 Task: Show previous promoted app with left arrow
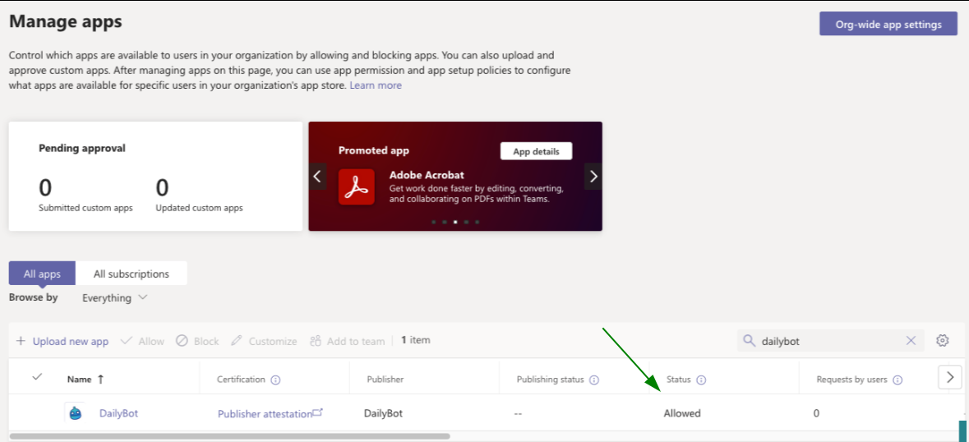(318, 176)
